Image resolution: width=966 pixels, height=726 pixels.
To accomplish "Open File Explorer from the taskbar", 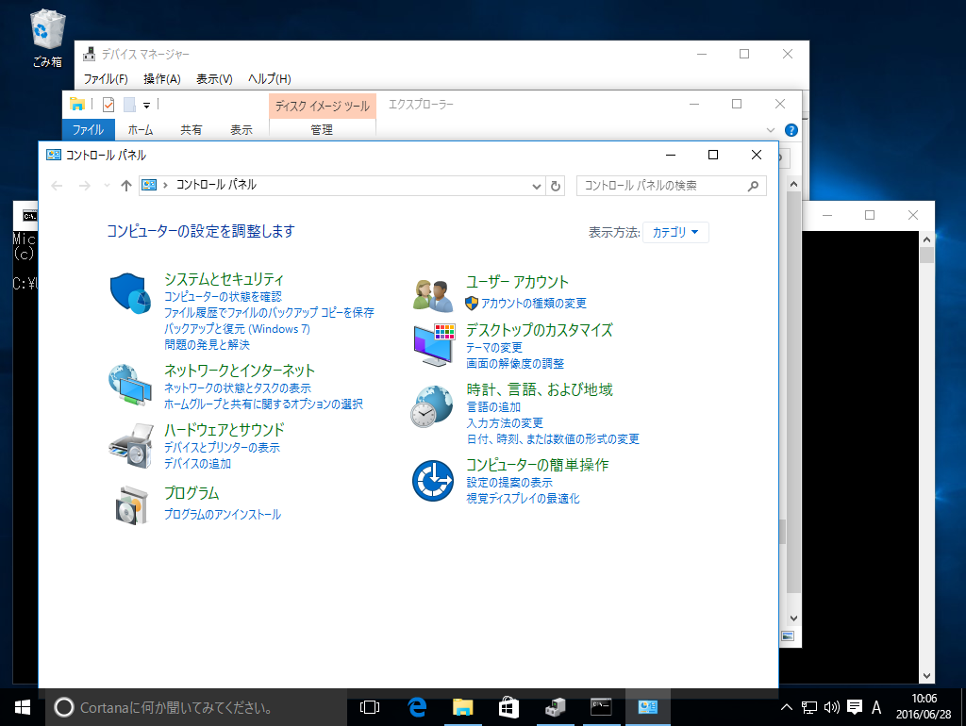I will click(x=462, y=707).
